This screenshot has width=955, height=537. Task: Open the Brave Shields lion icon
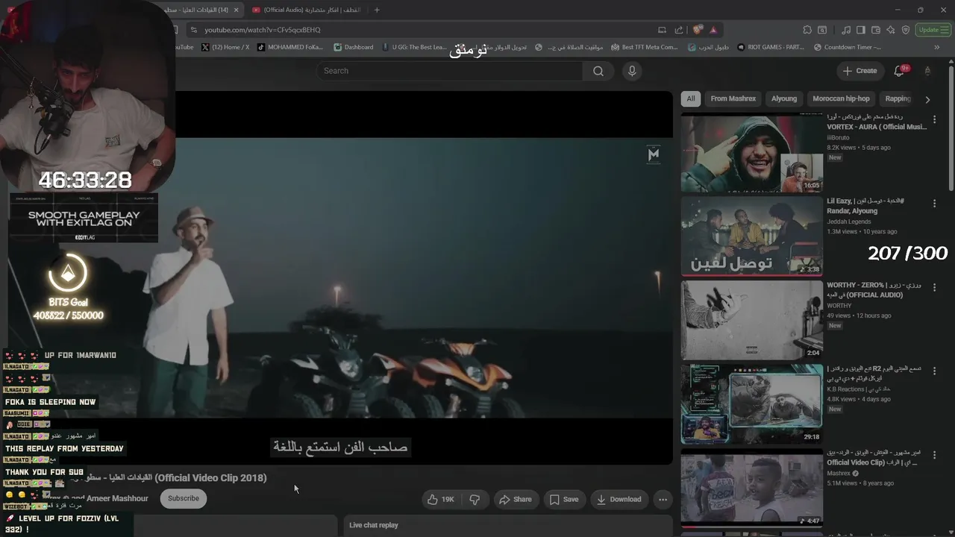pyautogui.click(x=698, y=30)
